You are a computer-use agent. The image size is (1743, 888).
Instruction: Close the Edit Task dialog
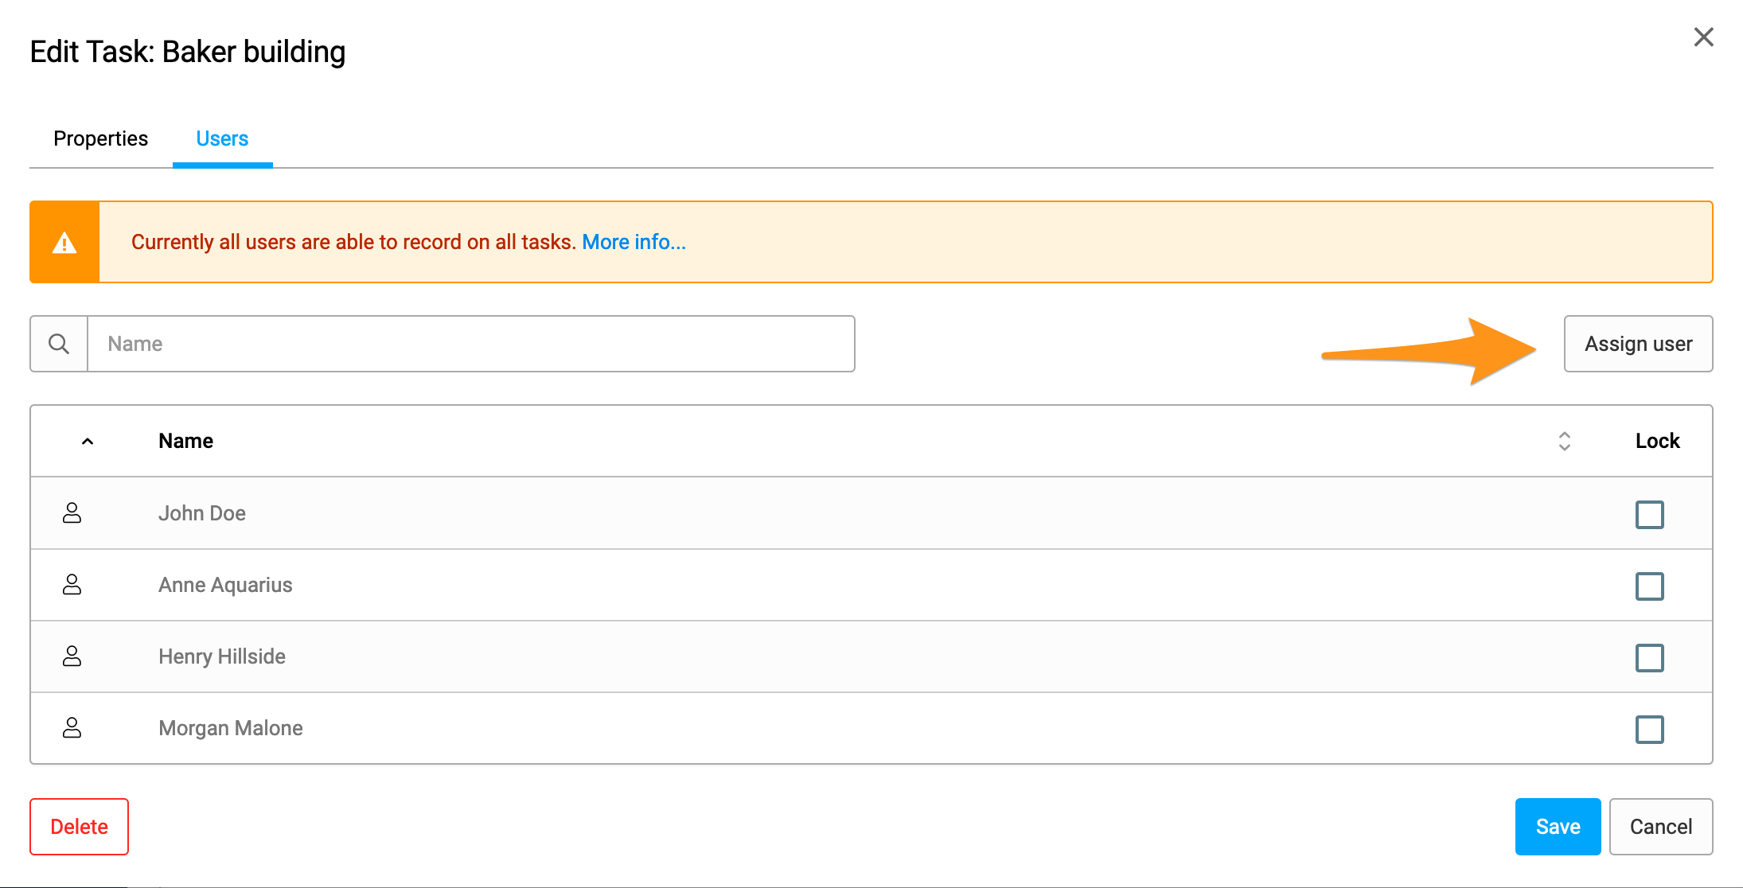coord(1704,37)
